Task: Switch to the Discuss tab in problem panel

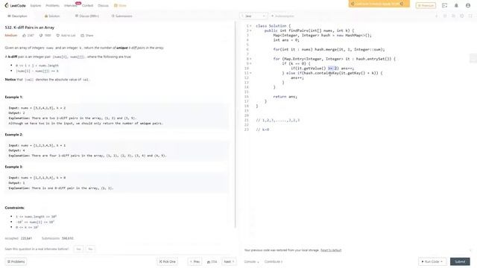Action: coord(86,16)
